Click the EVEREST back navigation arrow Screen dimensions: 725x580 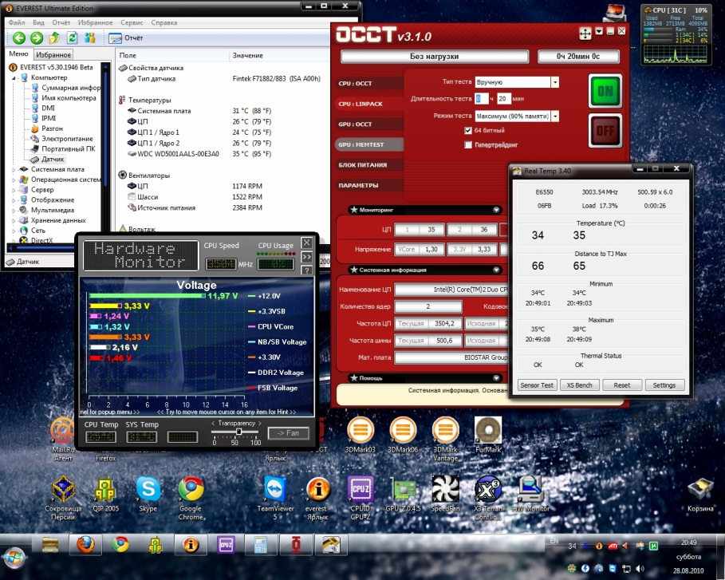click(x=19, y=38)
